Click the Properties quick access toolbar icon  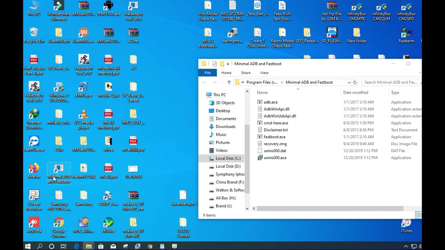click(215, 64)
